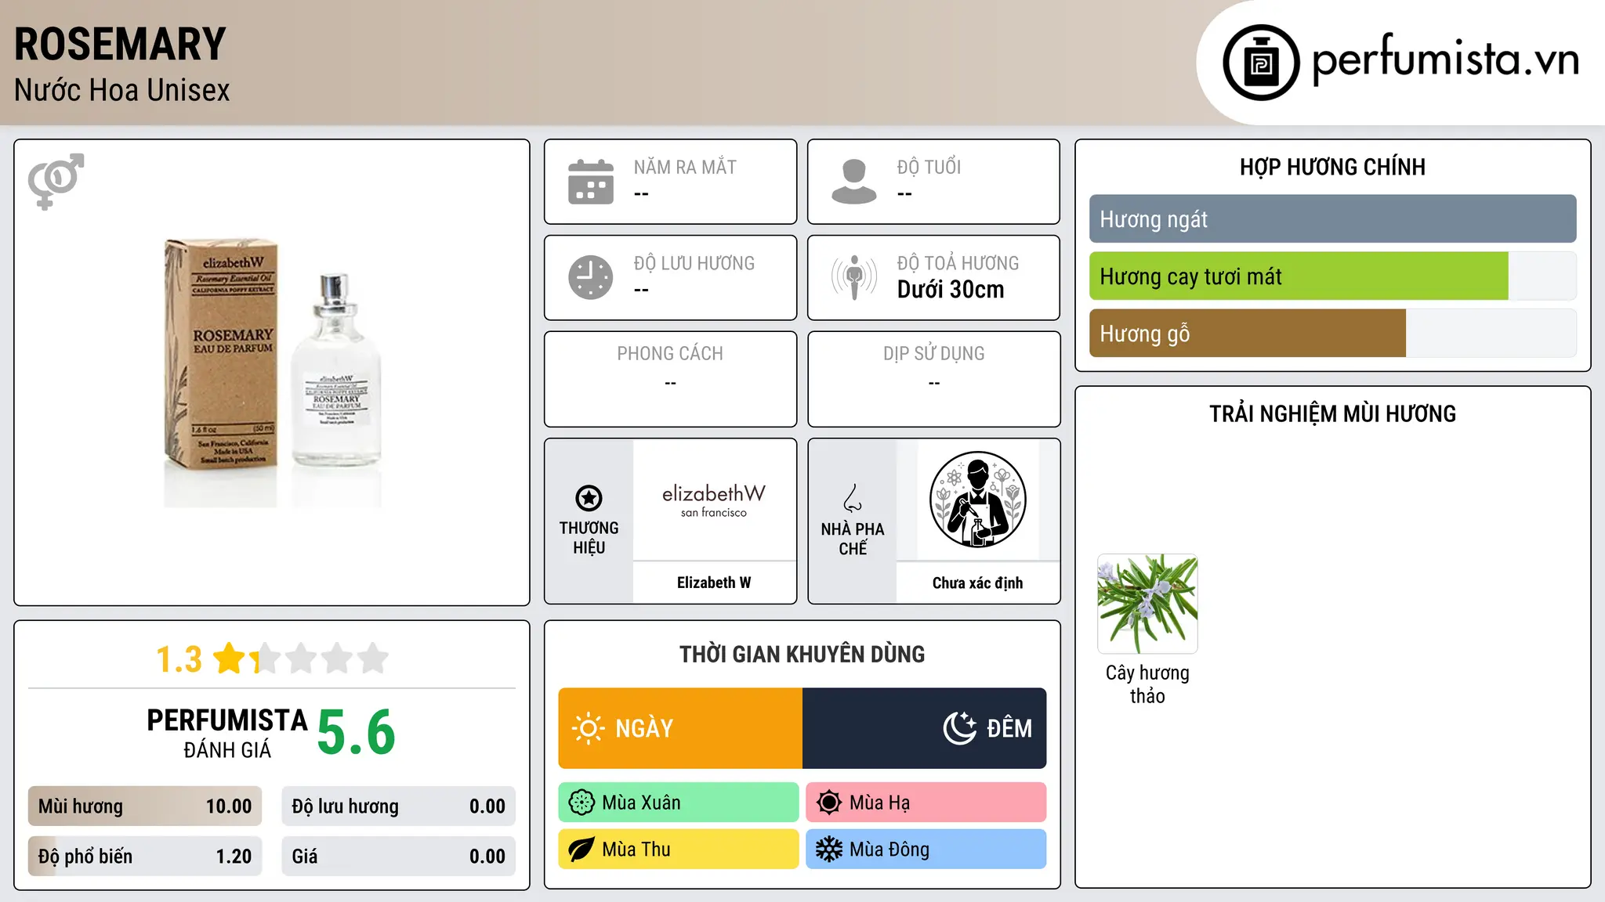Open the Cây hương thảo rosemary note thumbnail

(1147, 604)
